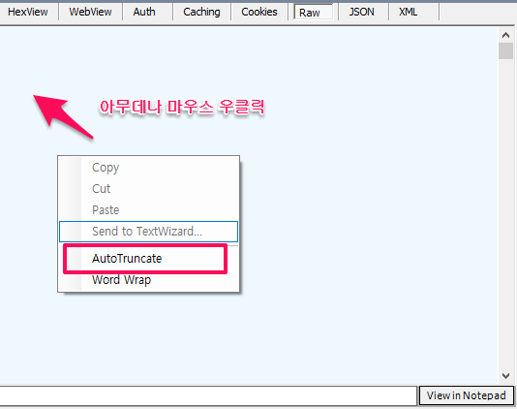
Task: Click the search input field at bottom
Action: (x=208, y=395)
